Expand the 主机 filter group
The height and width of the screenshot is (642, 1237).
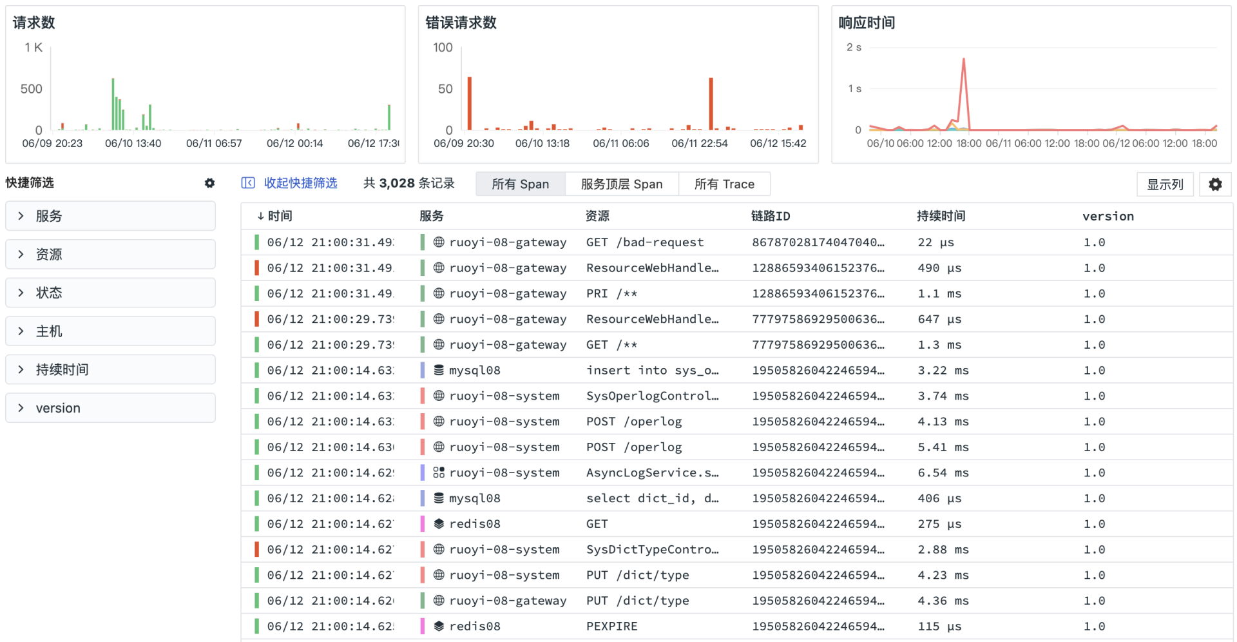(x=110, y=331)
